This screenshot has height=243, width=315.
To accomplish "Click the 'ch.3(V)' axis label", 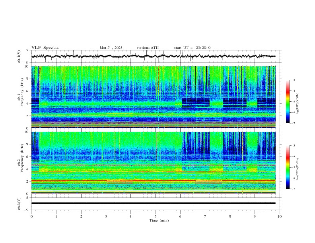I will click(19, 204).
